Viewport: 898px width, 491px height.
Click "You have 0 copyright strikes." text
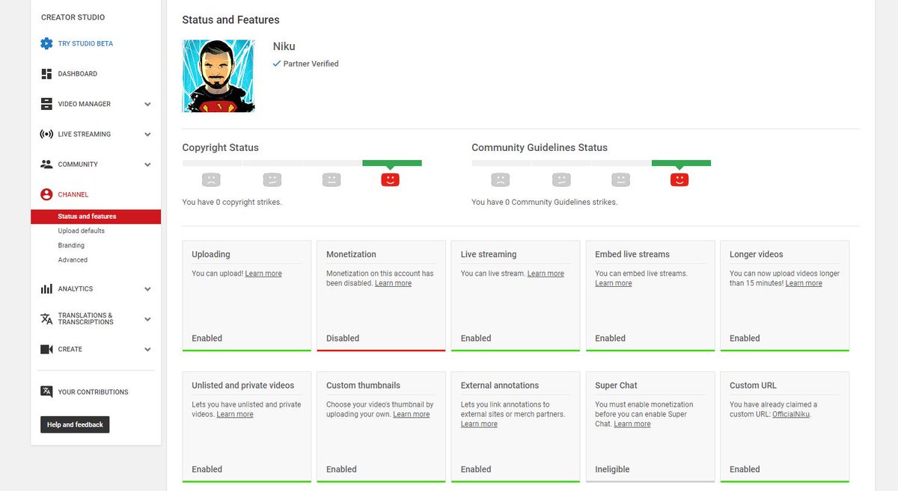(232, 202)
